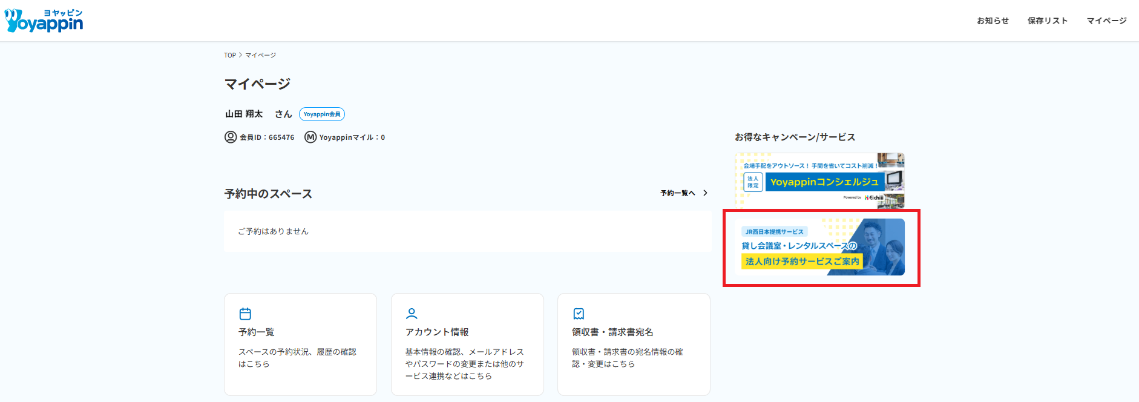Open 保存リスト in the top navigation

[1047, 21]
